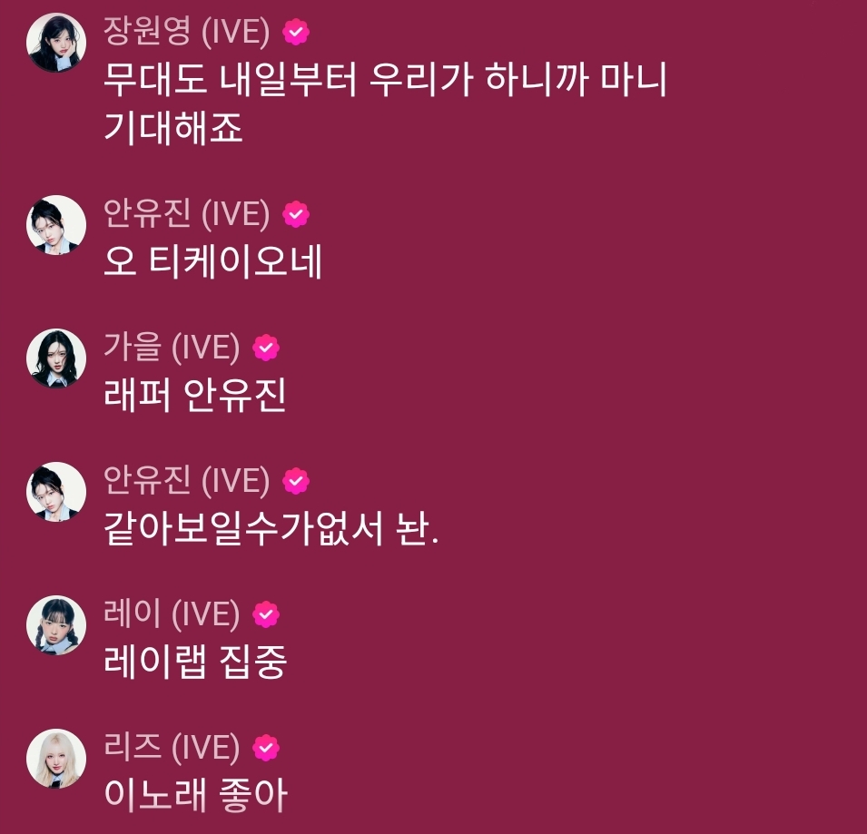The image size is (867, 834).
Task: Select the username 가을 (IVE)
Action: tap(172, 347)
